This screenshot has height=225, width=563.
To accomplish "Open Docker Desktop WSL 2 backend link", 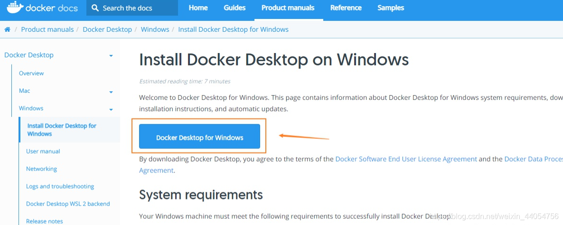I will tap(68, 204).
